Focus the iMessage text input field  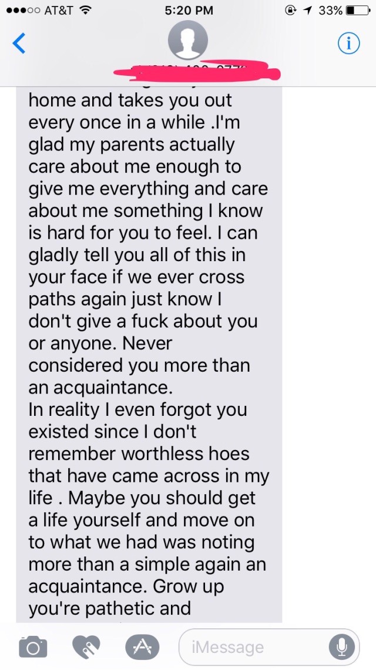269,648
